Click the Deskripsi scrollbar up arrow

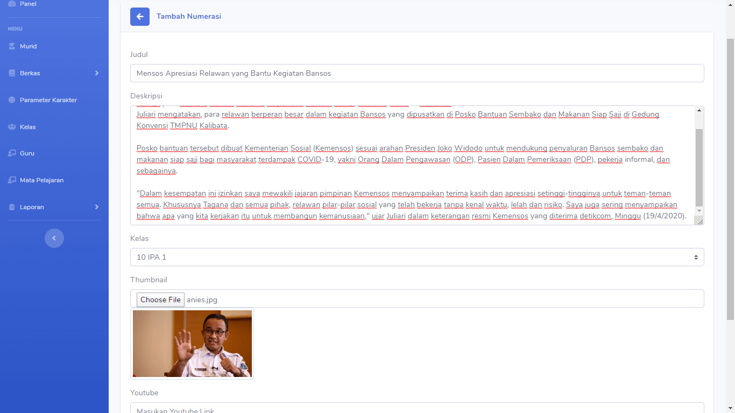699,110
